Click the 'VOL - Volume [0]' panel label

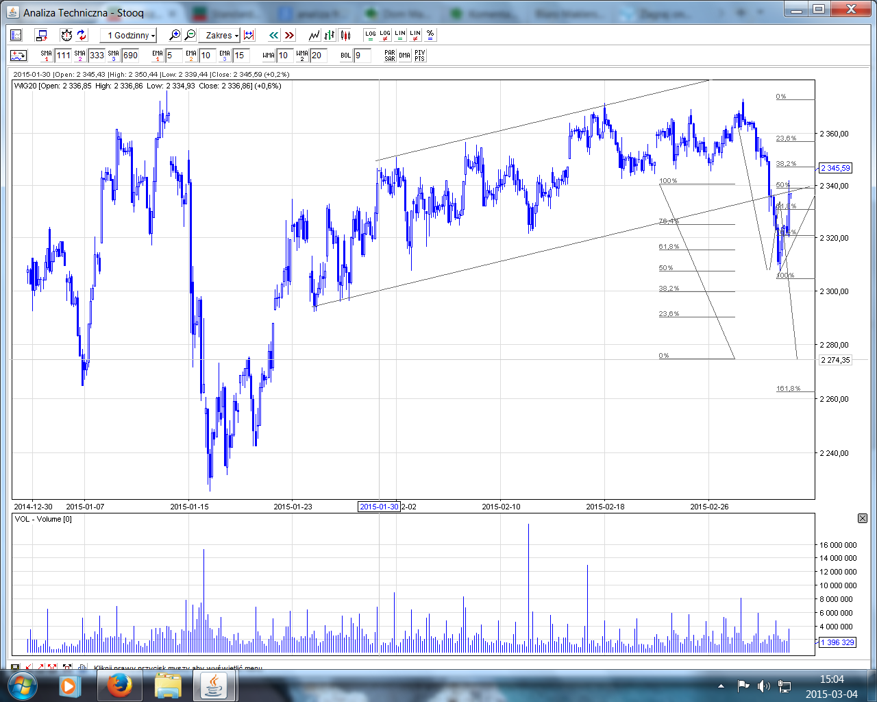(43, 519)
